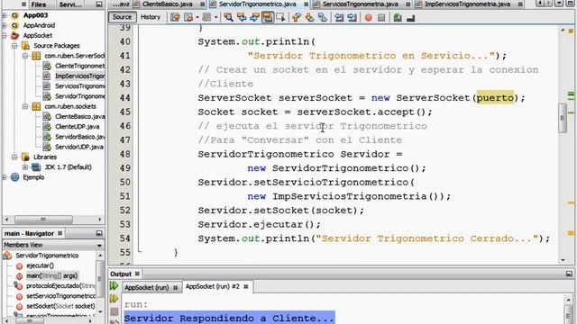
Task: Click the greyed Forward navigation icon
Action: (x=206, y=17)
